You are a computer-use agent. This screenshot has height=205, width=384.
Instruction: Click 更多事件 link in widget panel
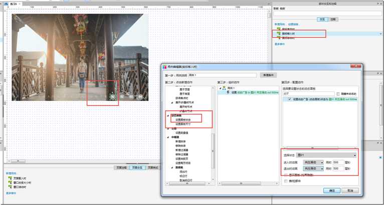[279, 44]
